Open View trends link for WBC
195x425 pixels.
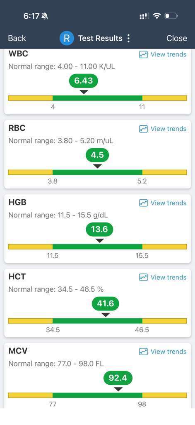[169, 54]
